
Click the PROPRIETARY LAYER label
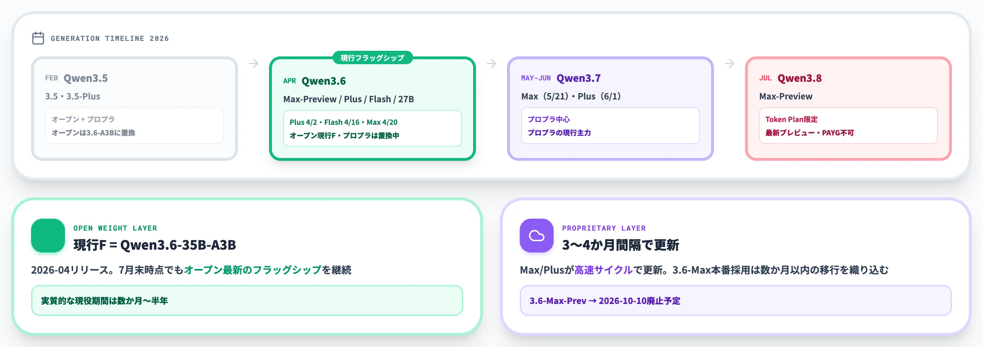tap(604, 228)
